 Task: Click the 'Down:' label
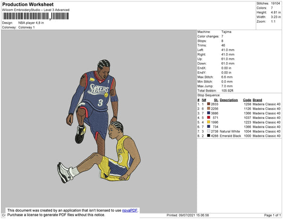(202, 64)
